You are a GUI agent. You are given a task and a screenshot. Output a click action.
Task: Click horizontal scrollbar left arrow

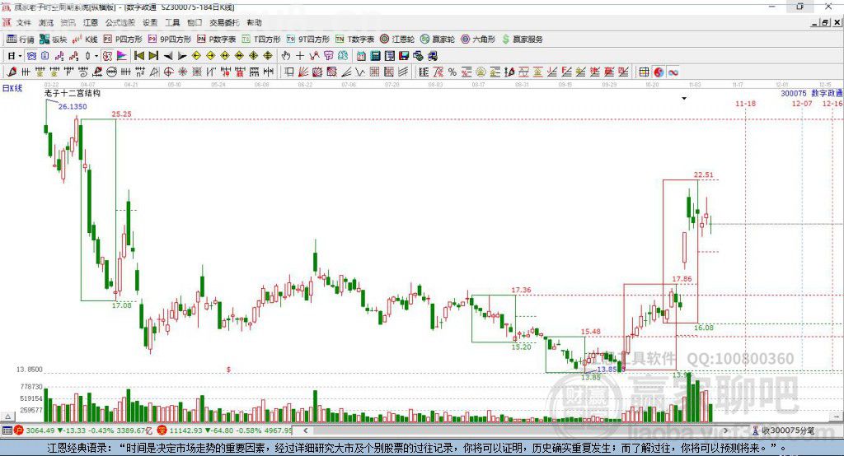tap(305, 430)
